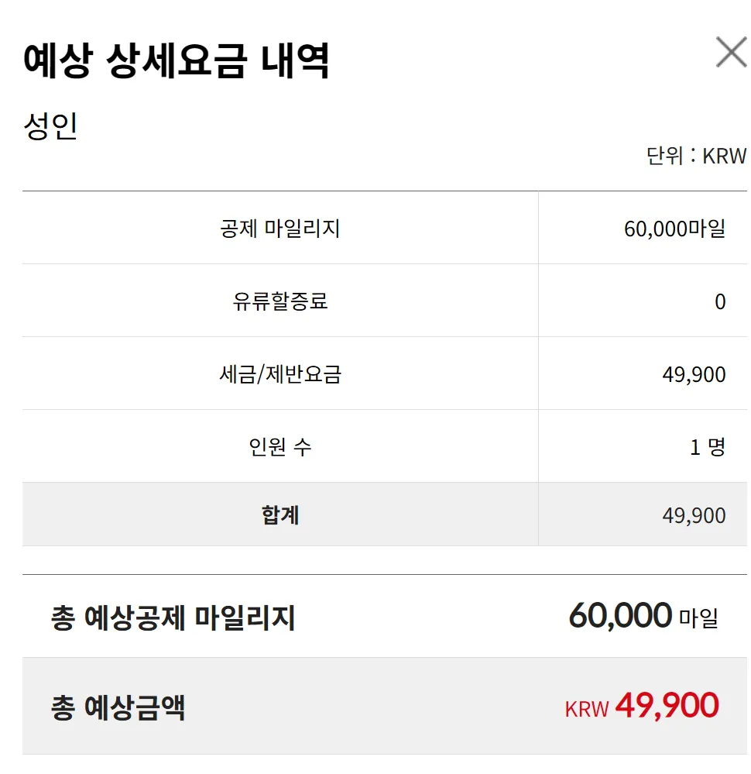Click the 단위 : KRW unit label

696,157
